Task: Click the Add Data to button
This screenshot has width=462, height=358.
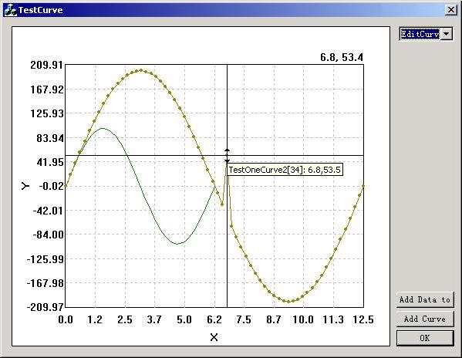Action: click(424, 299)
